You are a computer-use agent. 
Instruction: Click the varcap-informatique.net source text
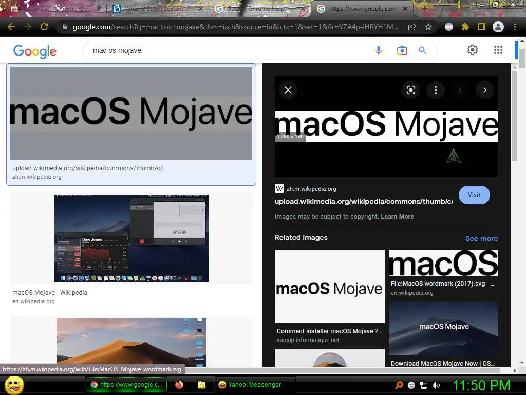point(308,340)
